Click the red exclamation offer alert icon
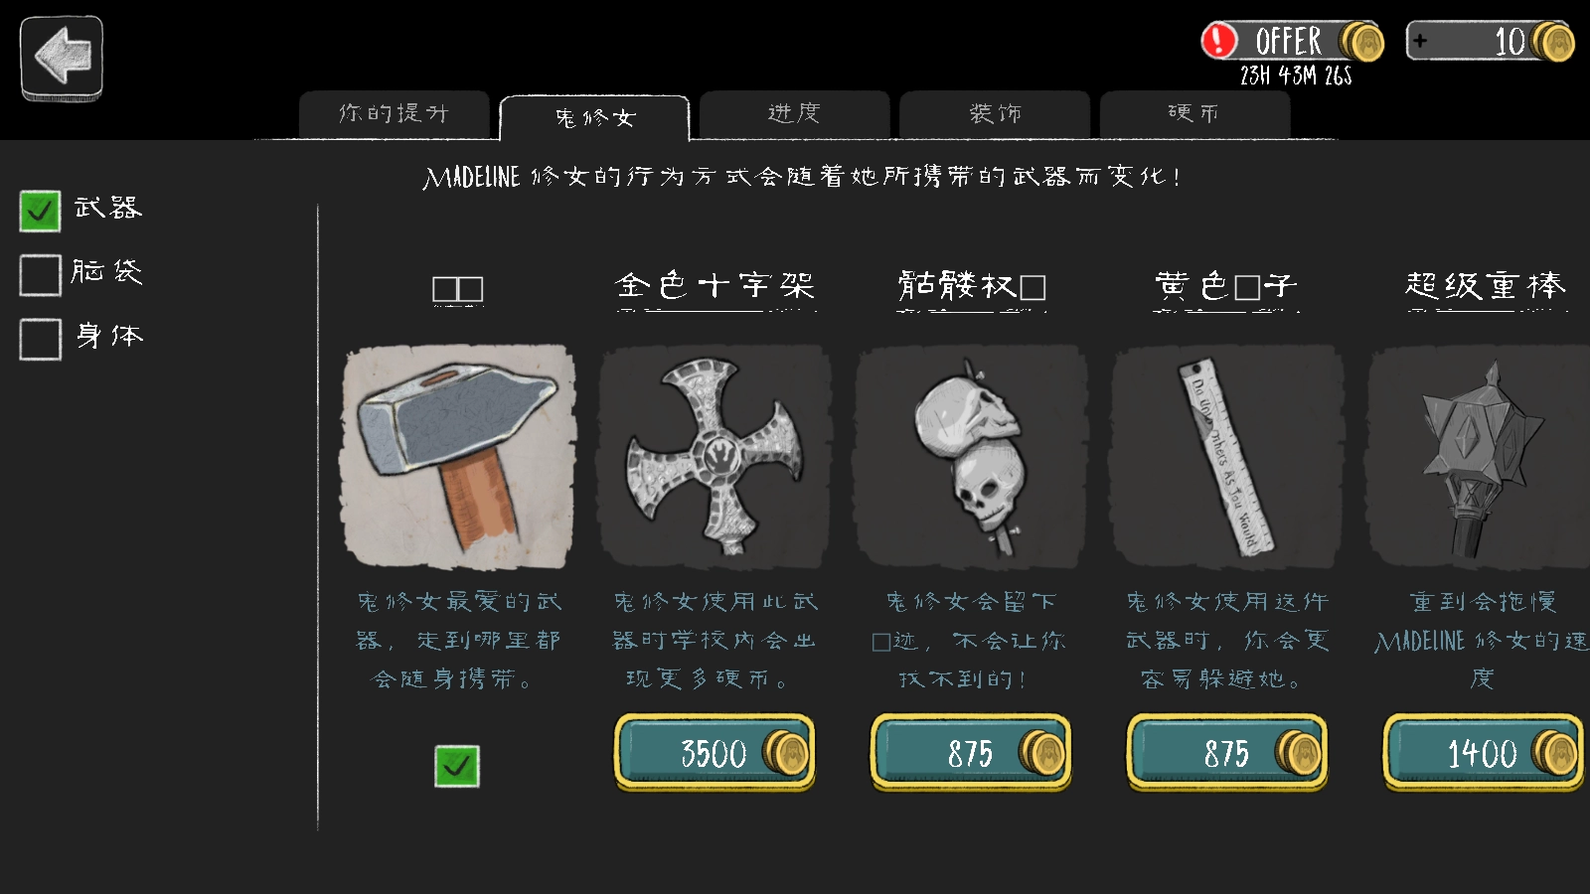1590x894 pixels. click(x=1219, y=41)
